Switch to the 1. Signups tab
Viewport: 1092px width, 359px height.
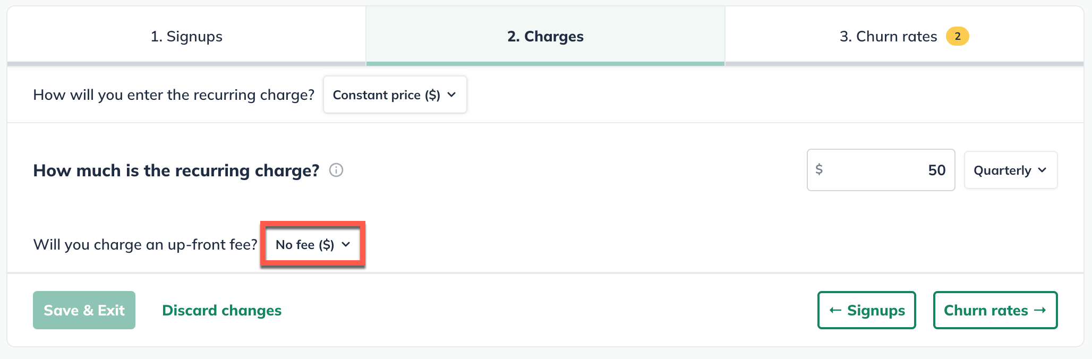click(x=186, y=36)
